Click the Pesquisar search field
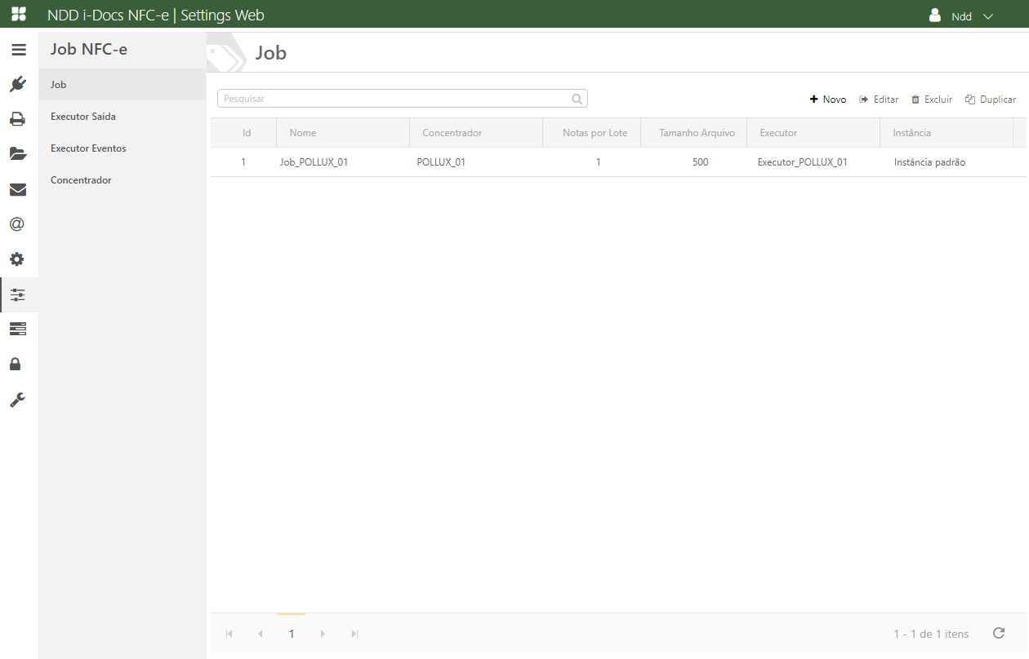Viewport: 1029px width, 659px height. click(394, 99)
